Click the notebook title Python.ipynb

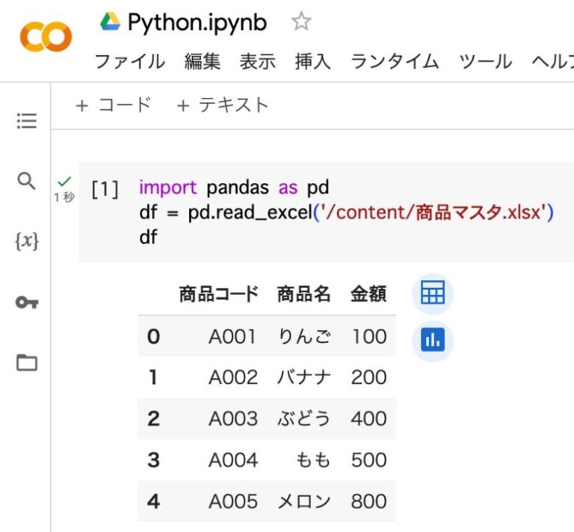[197, 22]
